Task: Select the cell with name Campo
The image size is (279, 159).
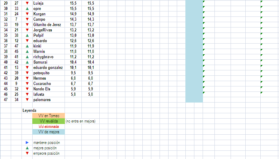Action: (48, 19)
